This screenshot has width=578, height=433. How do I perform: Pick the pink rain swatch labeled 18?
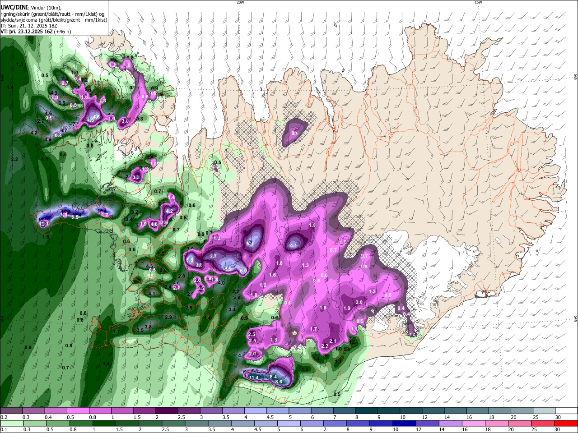[x=496, y=423]
